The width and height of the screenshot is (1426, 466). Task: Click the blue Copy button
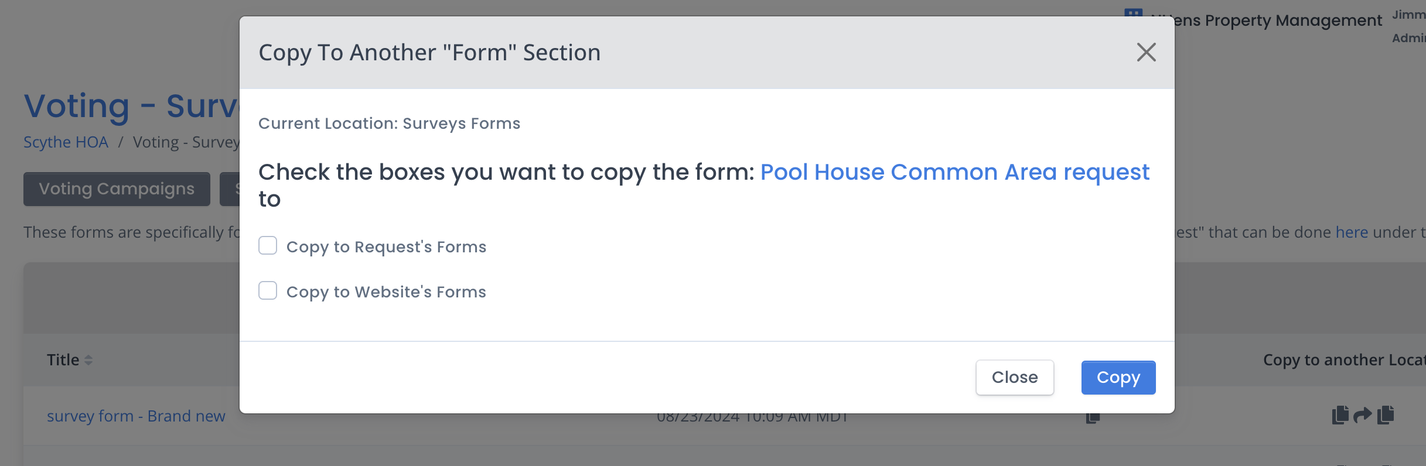[x=1118, y=378]
